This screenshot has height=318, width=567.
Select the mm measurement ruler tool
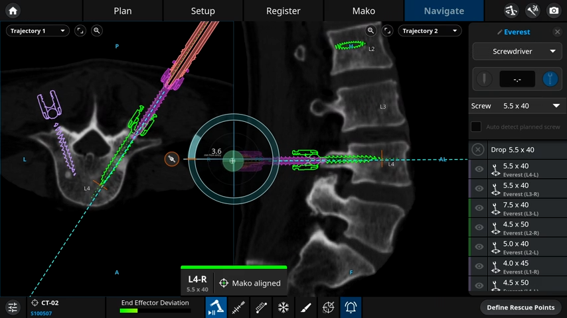click(261, 307)
